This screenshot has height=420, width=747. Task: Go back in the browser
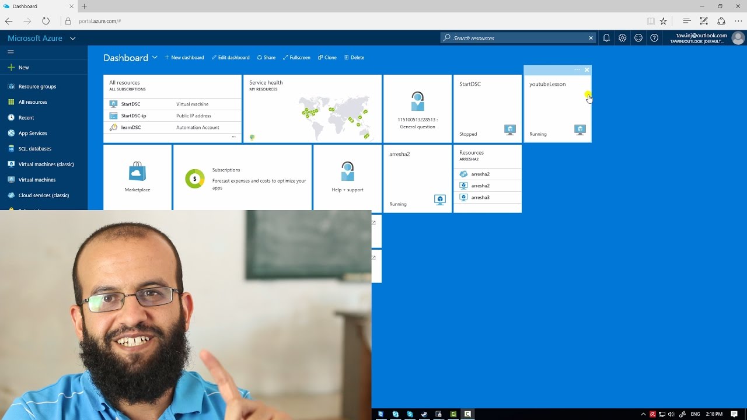[x=9, y=21]
